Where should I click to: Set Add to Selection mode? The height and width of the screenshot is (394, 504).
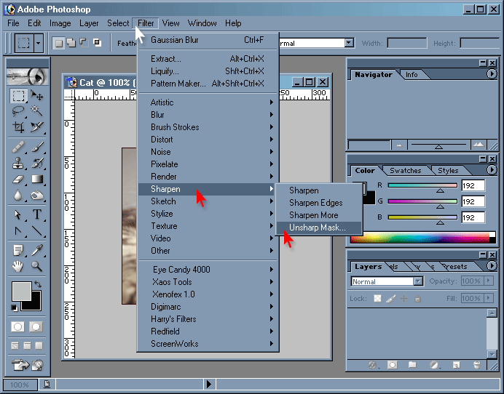pyautogui.click(x=71, y=43)
